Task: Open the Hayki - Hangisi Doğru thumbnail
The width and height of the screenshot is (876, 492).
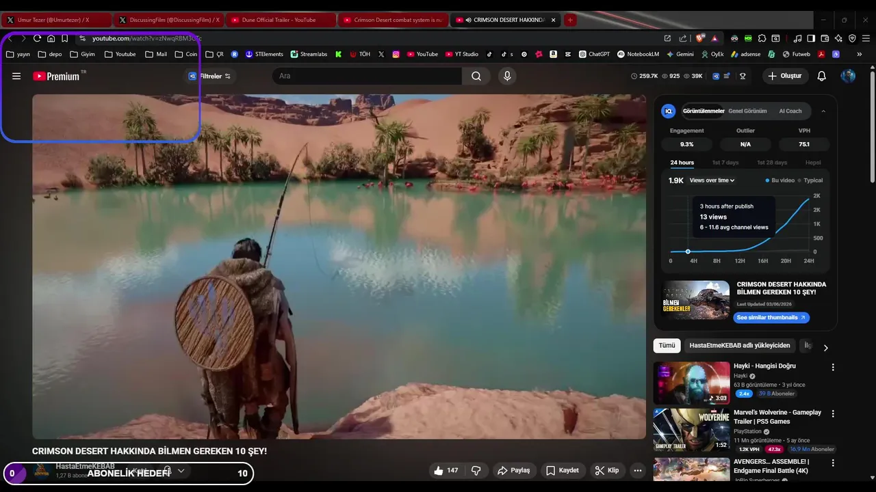Action: (x=691, y=383)
